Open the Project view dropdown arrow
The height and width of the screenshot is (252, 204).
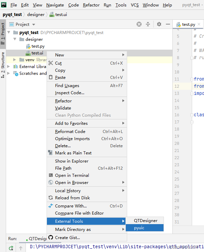[34, 24]
